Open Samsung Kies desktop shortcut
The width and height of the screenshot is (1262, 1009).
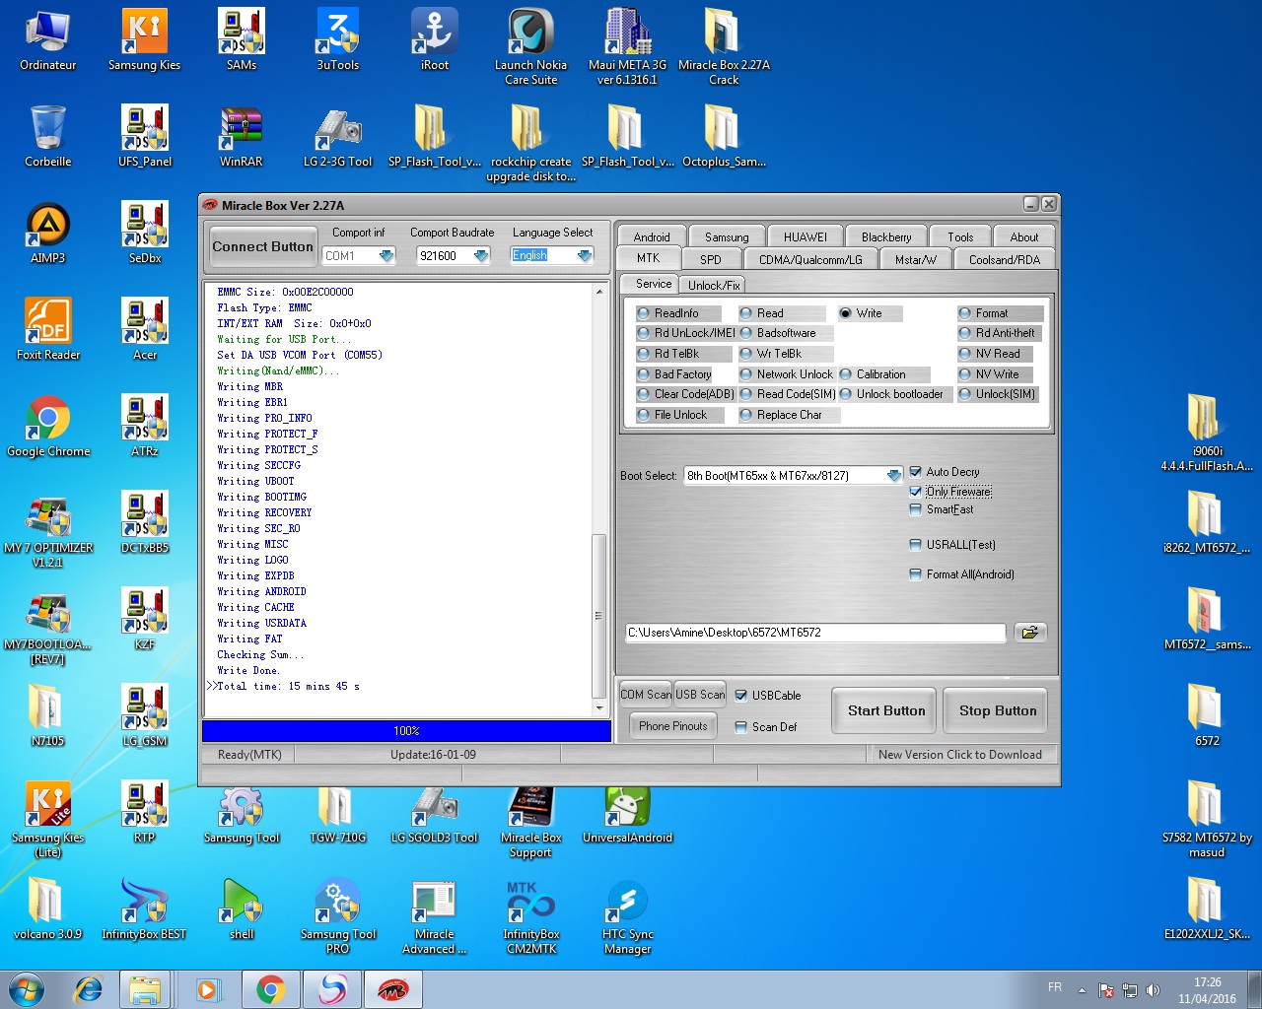click(144, 40)
